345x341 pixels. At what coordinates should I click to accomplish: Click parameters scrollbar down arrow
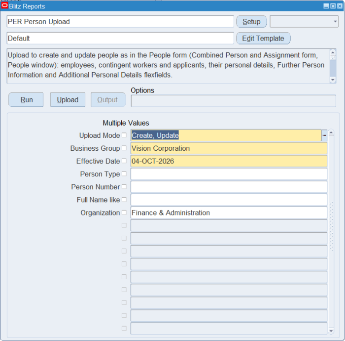[331, 331]
